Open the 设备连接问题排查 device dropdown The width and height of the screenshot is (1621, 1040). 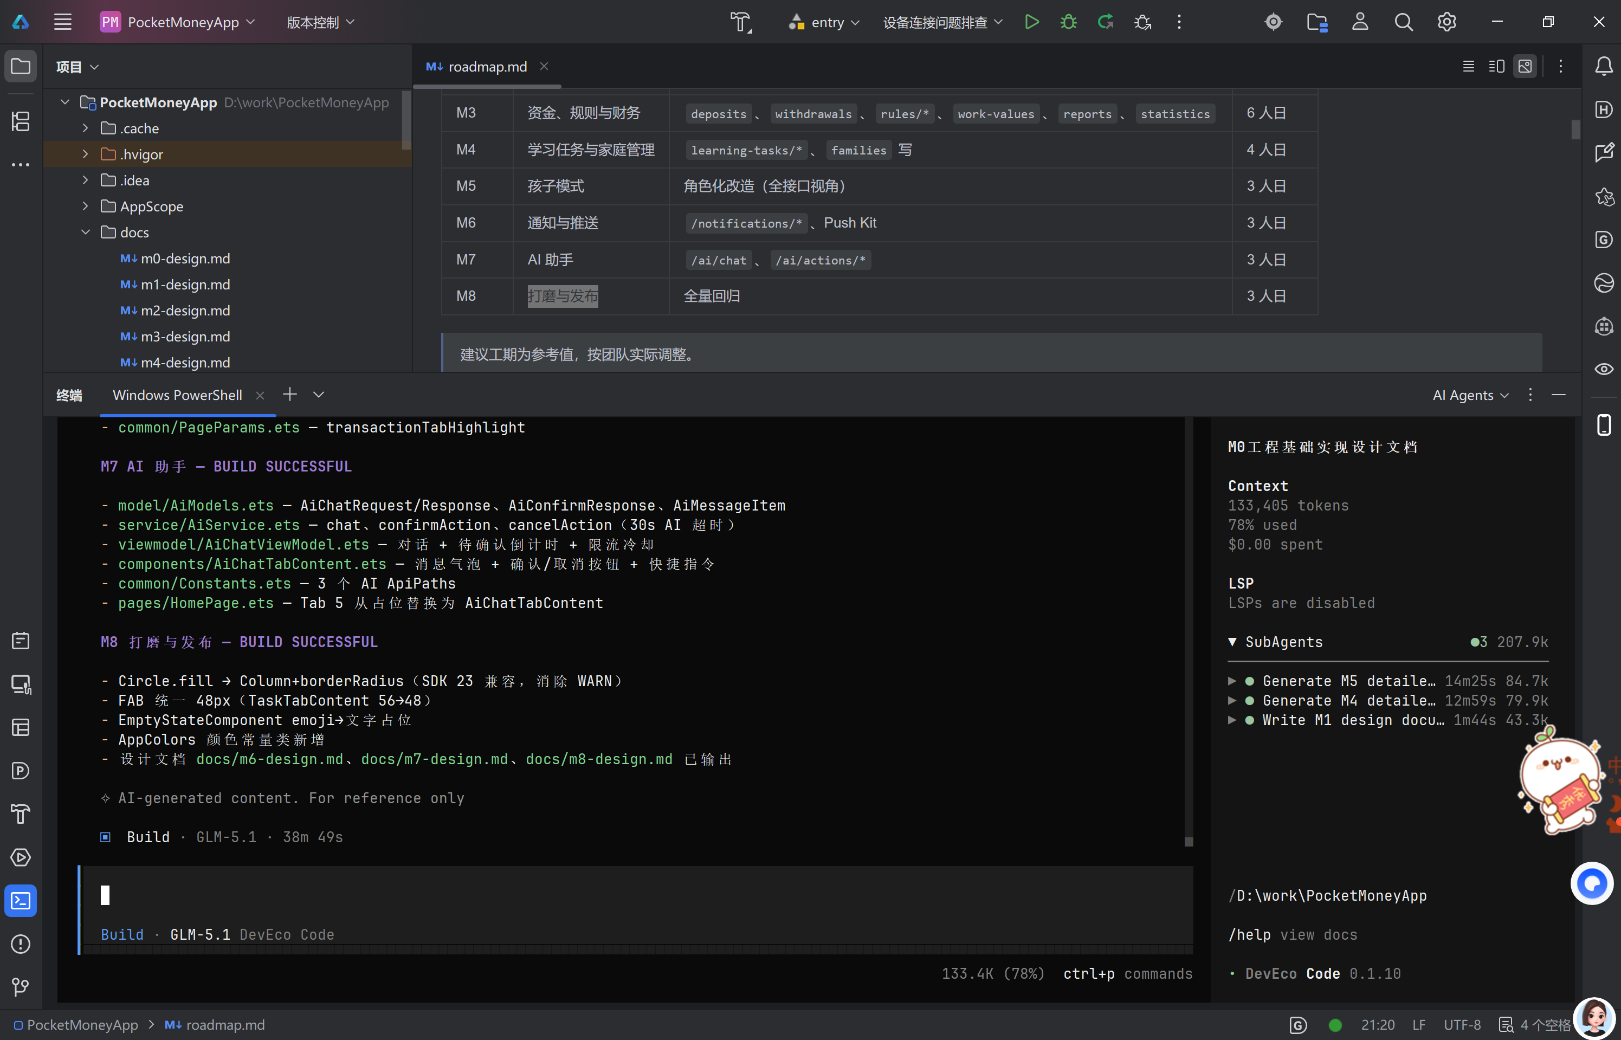(x=942, y=22)
